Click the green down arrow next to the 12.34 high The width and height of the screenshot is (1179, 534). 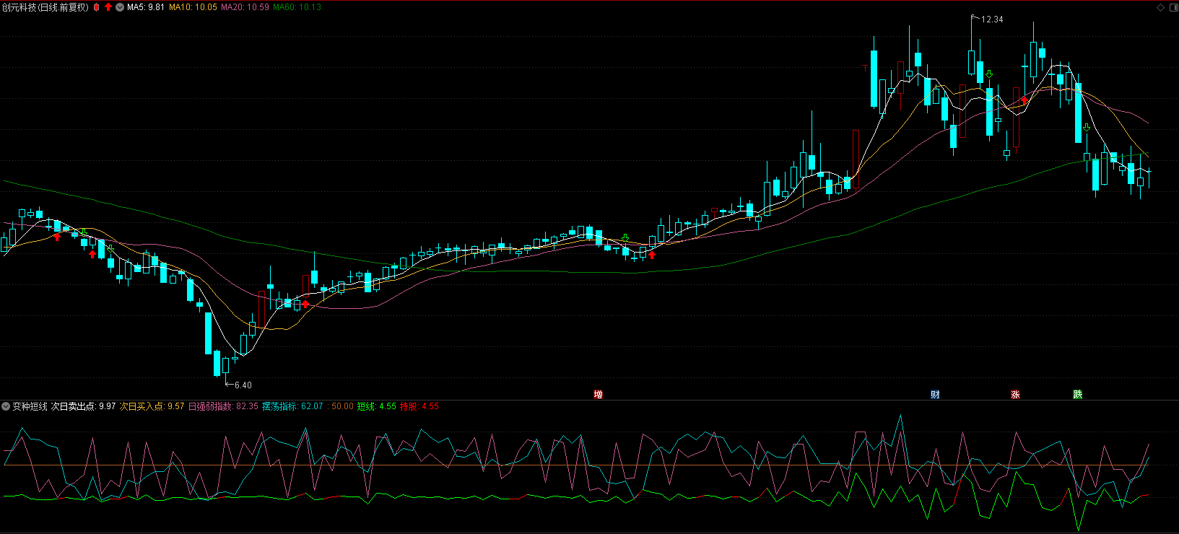tap(989, 74)
